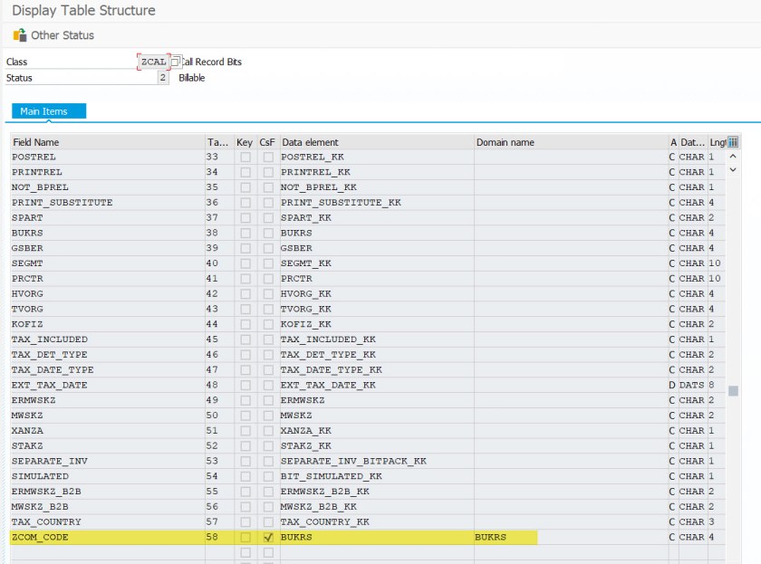
Task: Tick the Key checkbox for TAX_COUNTRY
Action: [x=245, y=522]
